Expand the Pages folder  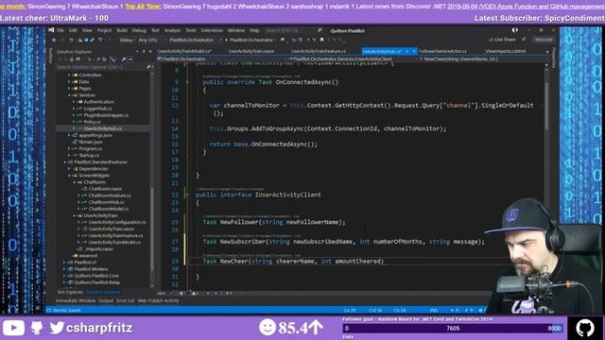(x=69, y=88)
